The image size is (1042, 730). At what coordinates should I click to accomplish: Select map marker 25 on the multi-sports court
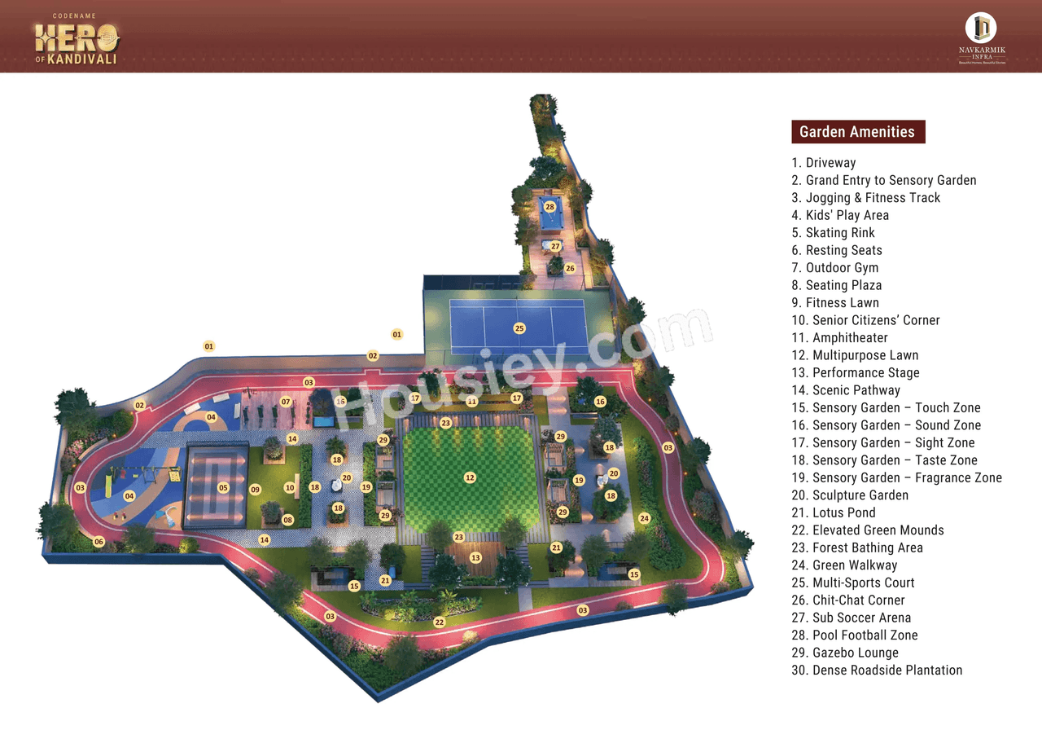pyautogui.click(x=519, y=328)
